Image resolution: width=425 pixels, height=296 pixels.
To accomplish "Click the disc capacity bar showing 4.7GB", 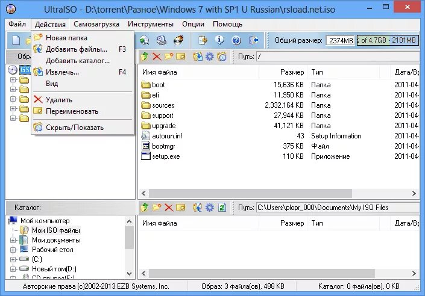I will (x=388, y=40).
